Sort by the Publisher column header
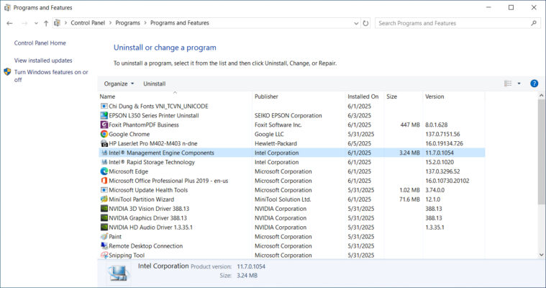Viewport: 546px width, 288px height. pos(266,96)
